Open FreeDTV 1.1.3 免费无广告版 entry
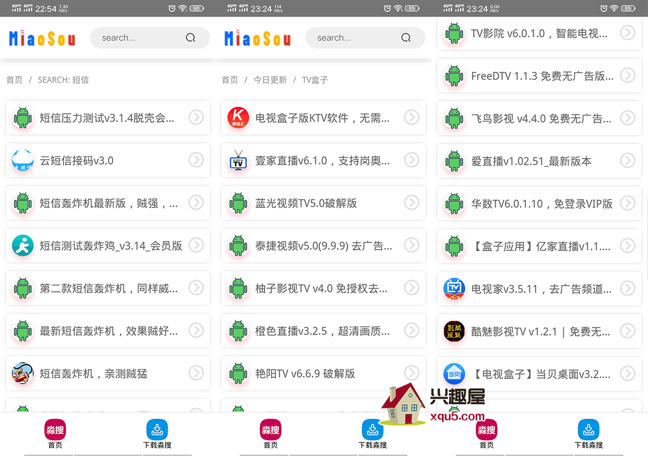Image resolution: width=648 pixels, height=456 pixels. pos(539,76)
